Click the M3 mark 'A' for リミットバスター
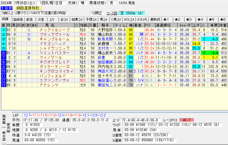Screen dimensions: 228x145 click(29, 53)
